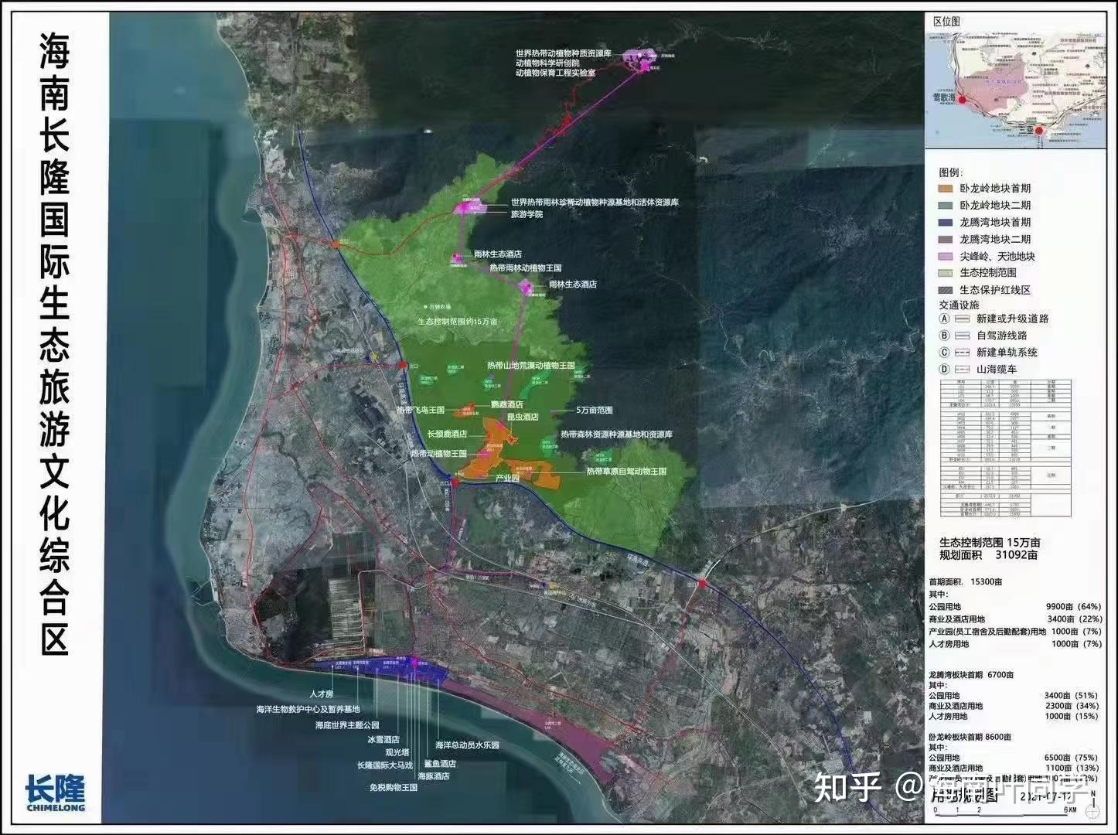Viewport: 1118px width, 835px height.
Task: Click the 5万亩范围 map label
Action: 594,410
